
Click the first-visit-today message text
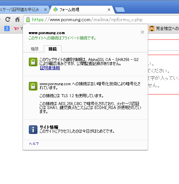77,131
